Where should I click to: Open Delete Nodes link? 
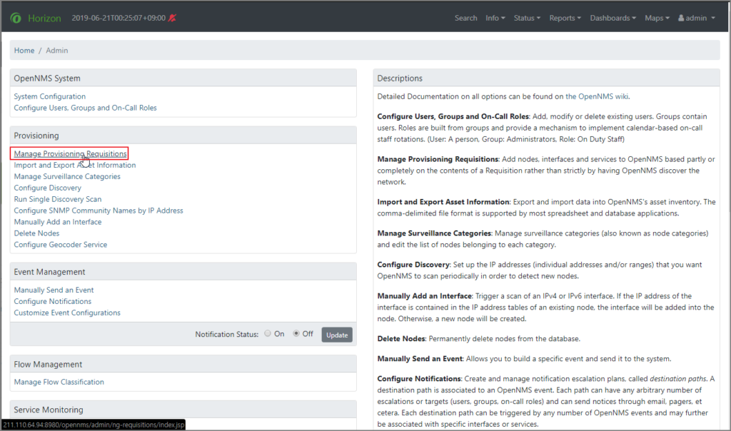(37, 233)
